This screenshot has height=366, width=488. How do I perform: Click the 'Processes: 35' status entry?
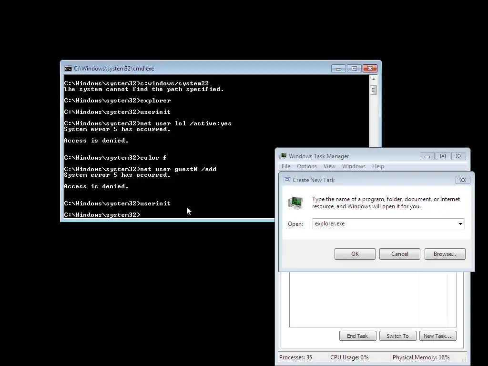(295, 357)
